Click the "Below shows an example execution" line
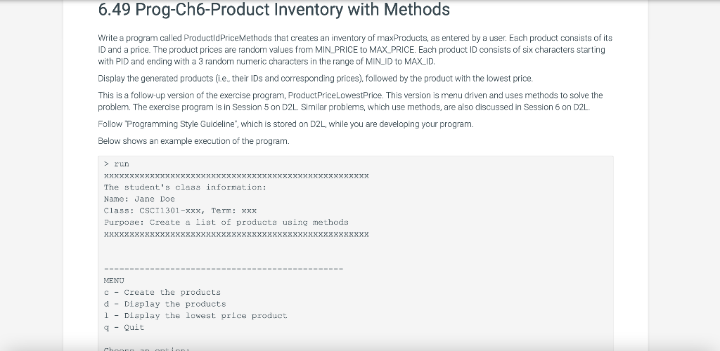 point(194,141)
